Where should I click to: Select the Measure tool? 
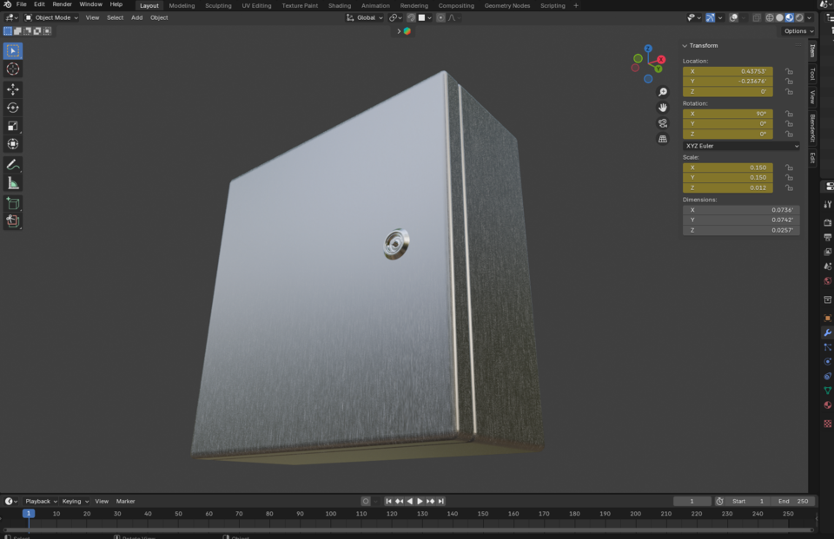point(12,181)
